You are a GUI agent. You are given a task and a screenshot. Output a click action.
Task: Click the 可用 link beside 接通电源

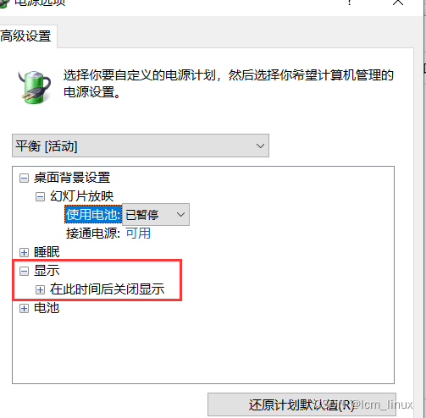point(138,234)
